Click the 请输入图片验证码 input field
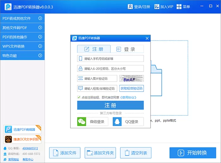 [x=97, y=79]
